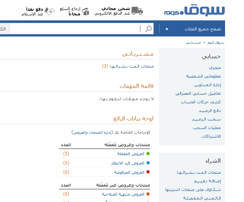Screen dimensions: 244x202
Task: Click the count (0) for العروض منتهية الصلاحية
Action: [66, 194]
